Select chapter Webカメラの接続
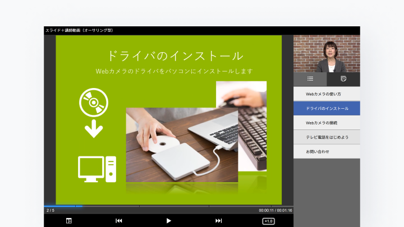The image size is (404, 227). [327, 123]
